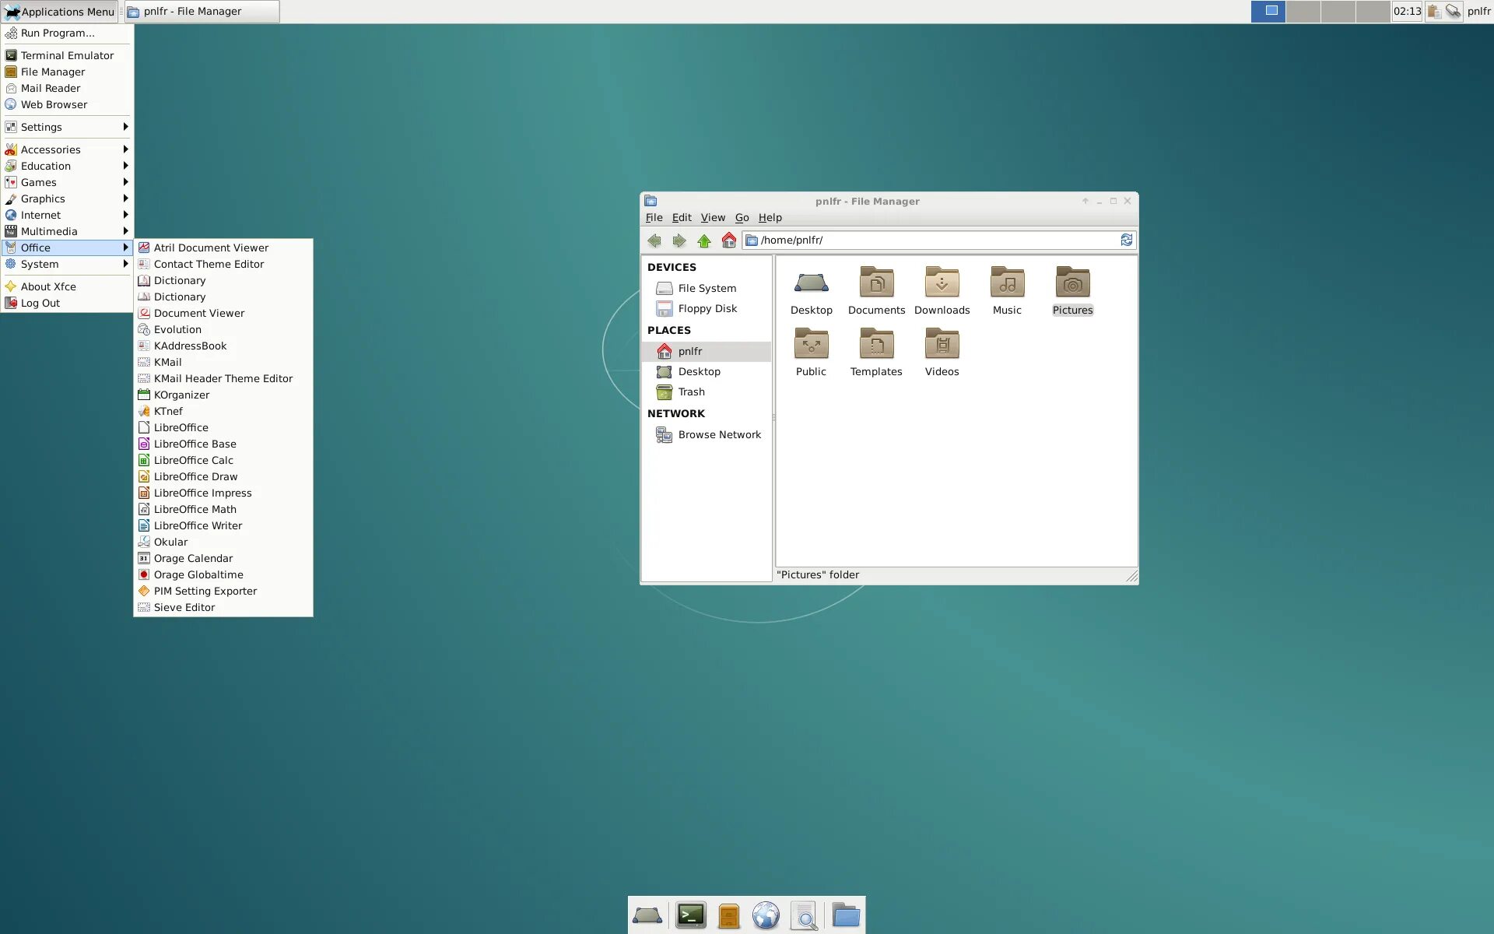Click the web browser globe in the dock
The image size is (1494, 934).
(x=766, y=915)
